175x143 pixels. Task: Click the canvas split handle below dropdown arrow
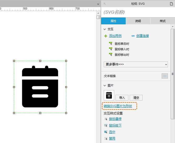click(x=98, y=17)
